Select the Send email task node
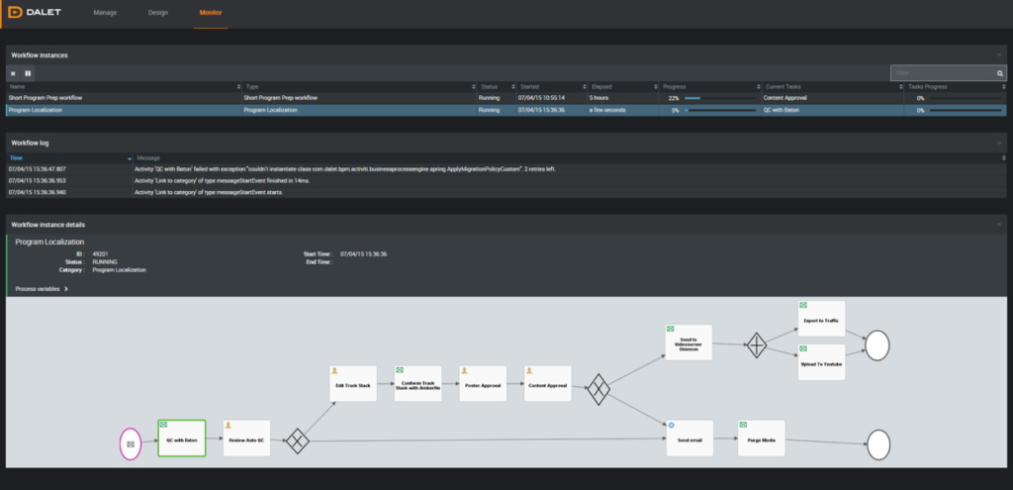1013x490 pixels. (690, 438)
